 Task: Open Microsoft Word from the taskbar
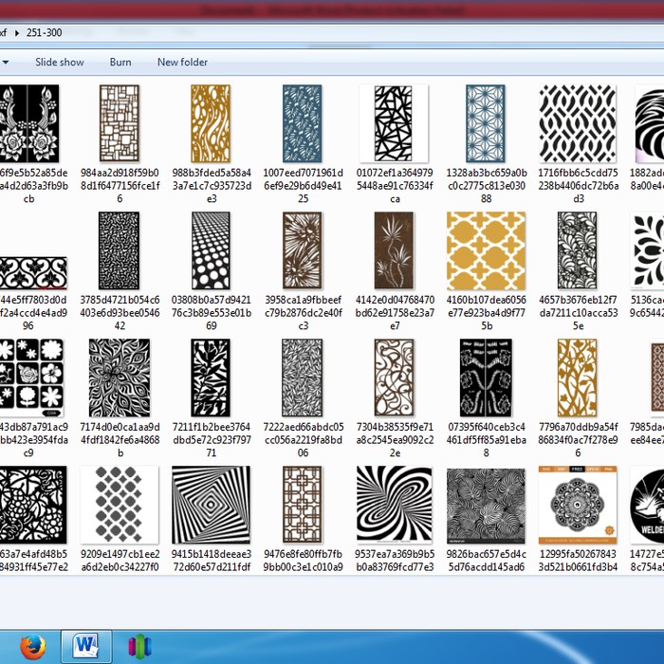tap(86, 646)
